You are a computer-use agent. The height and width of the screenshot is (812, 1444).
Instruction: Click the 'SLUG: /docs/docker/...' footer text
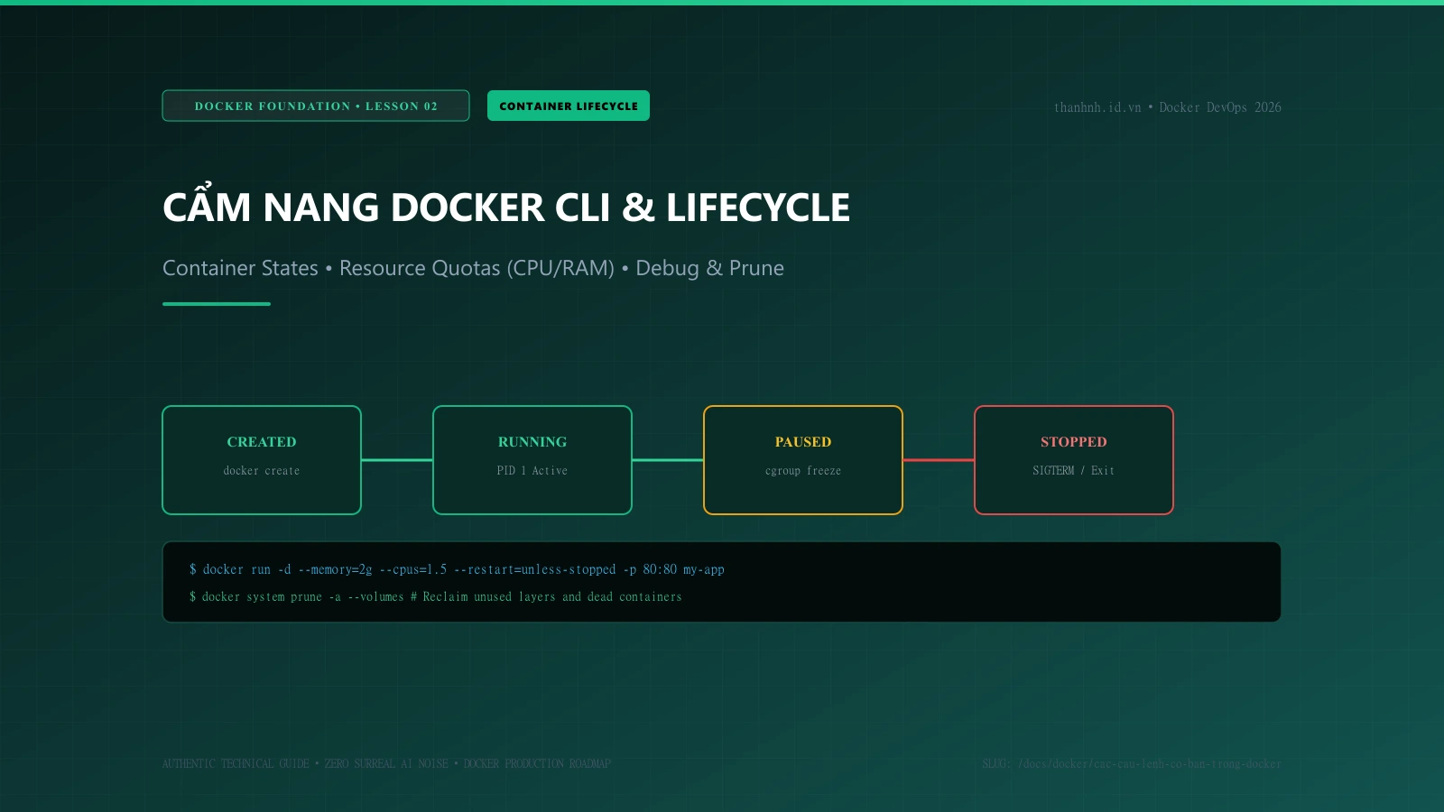point(1132,763)
